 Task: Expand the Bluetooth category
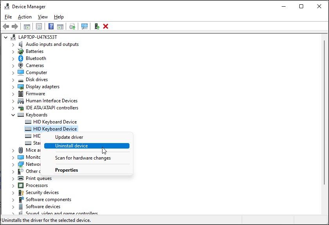pyautogui.click(x=13, y=58)
